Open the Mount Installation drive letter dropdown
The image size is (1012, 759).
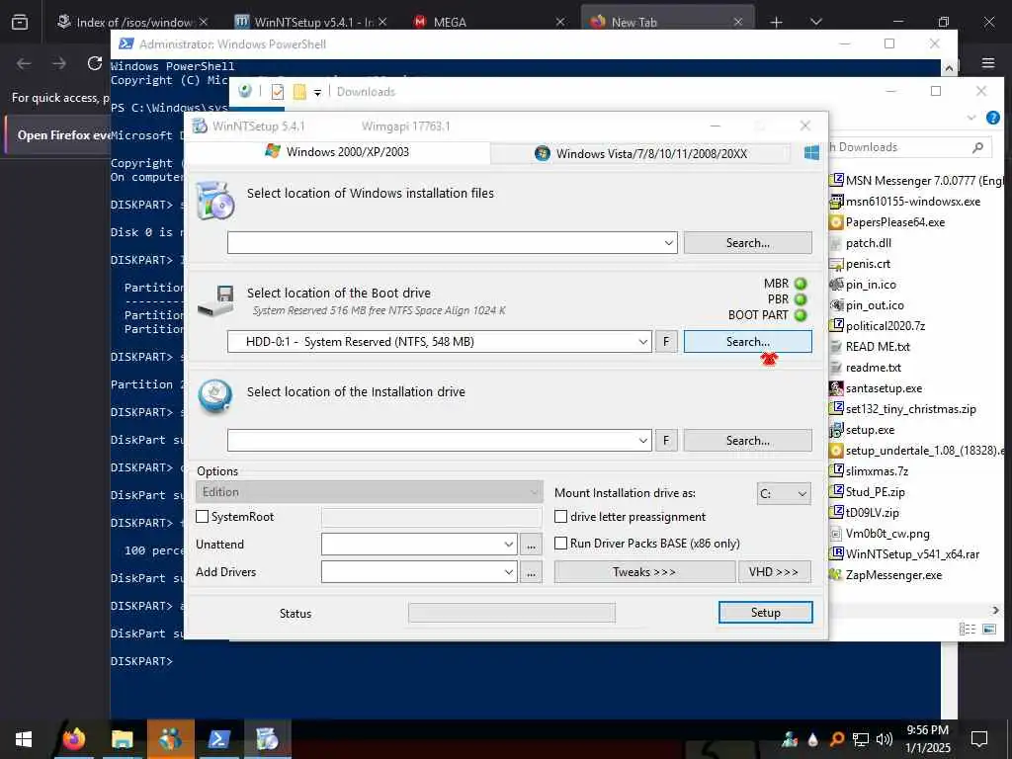pyautogui.click(x=784, y=494)
